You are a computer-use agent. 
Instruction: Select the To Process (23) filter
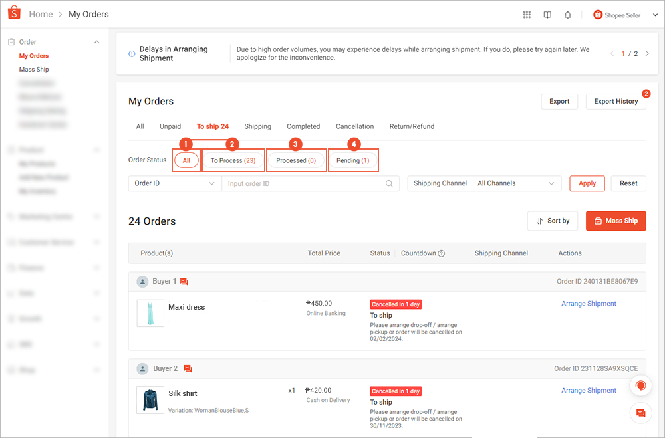[x=233, y=160]
